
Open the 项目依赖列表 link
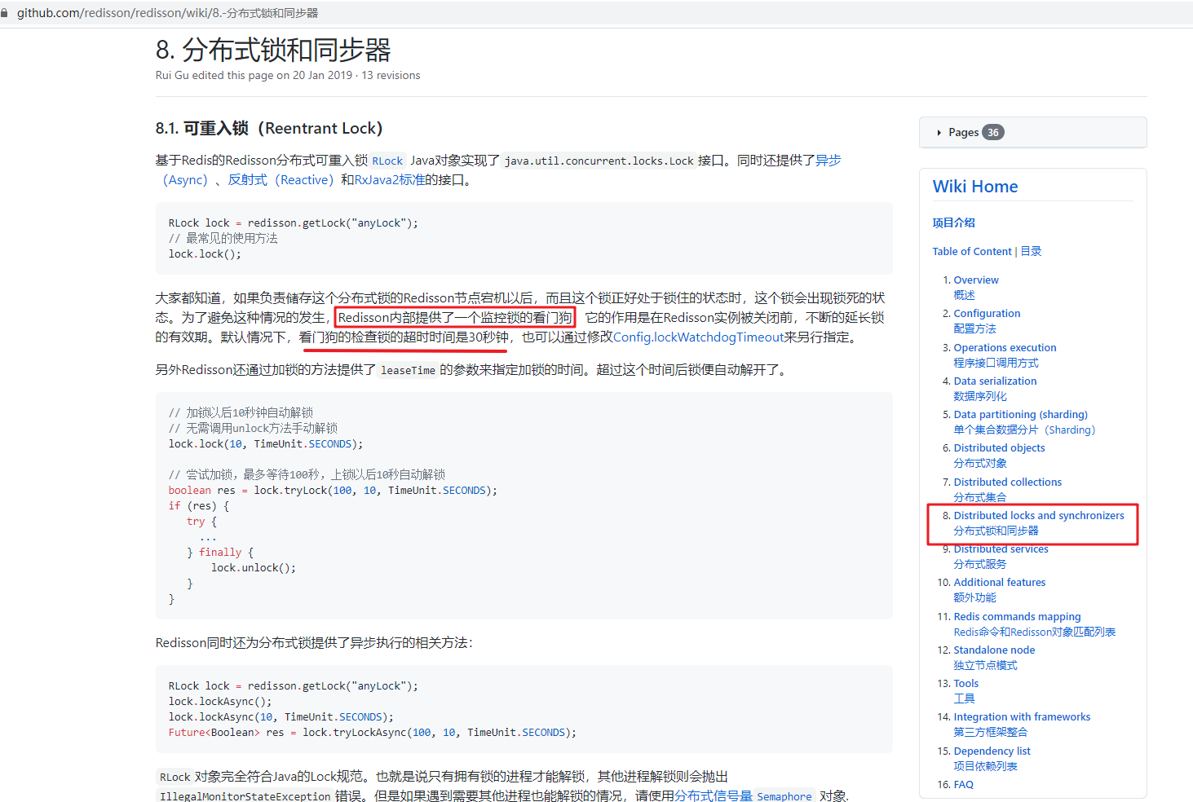tap(985, 766)
